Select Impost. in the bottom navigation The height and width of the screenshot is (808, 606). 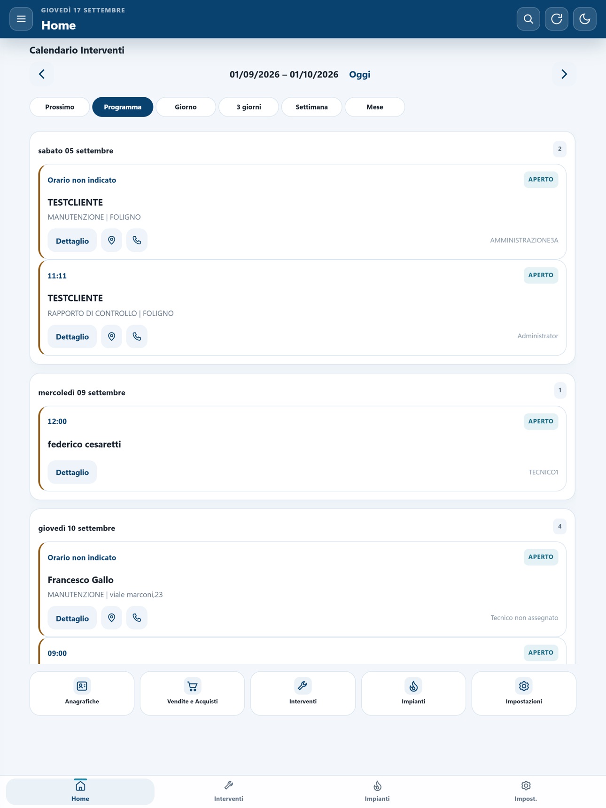pos(526,792)
